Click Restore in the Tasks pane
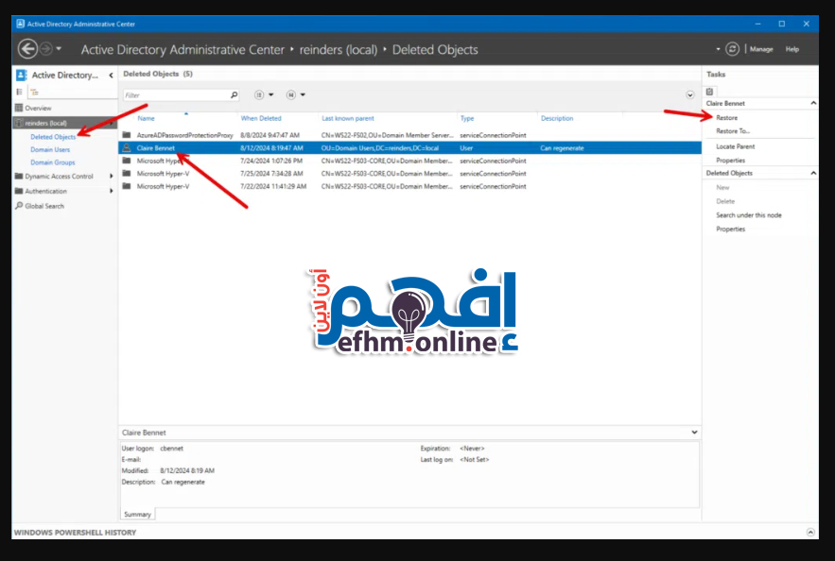The width and height of the screenshot is (835, 561). [x=726, y=118]
